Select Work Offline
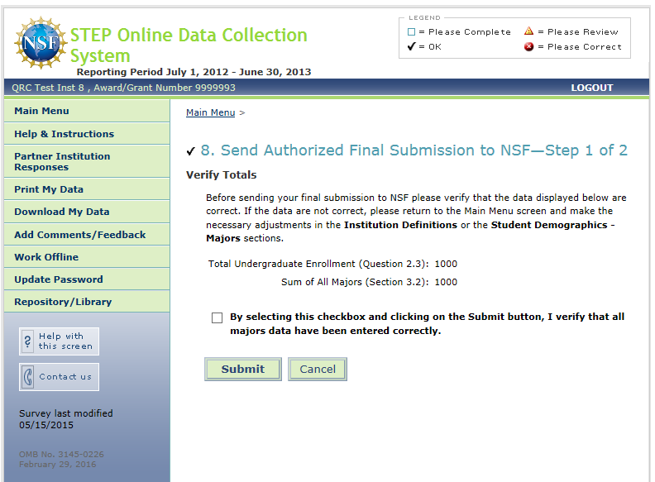The width and height of the screenshot is (655, 482). point(87,257)
